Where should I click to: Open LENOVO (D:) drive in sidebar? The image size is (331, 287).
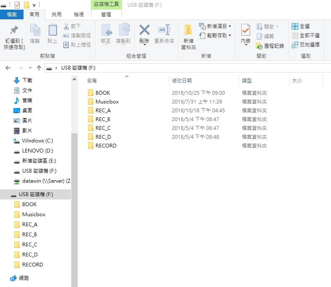[34, 151]
